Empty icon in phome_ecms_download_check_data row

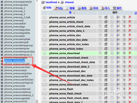tap(124, 62)
